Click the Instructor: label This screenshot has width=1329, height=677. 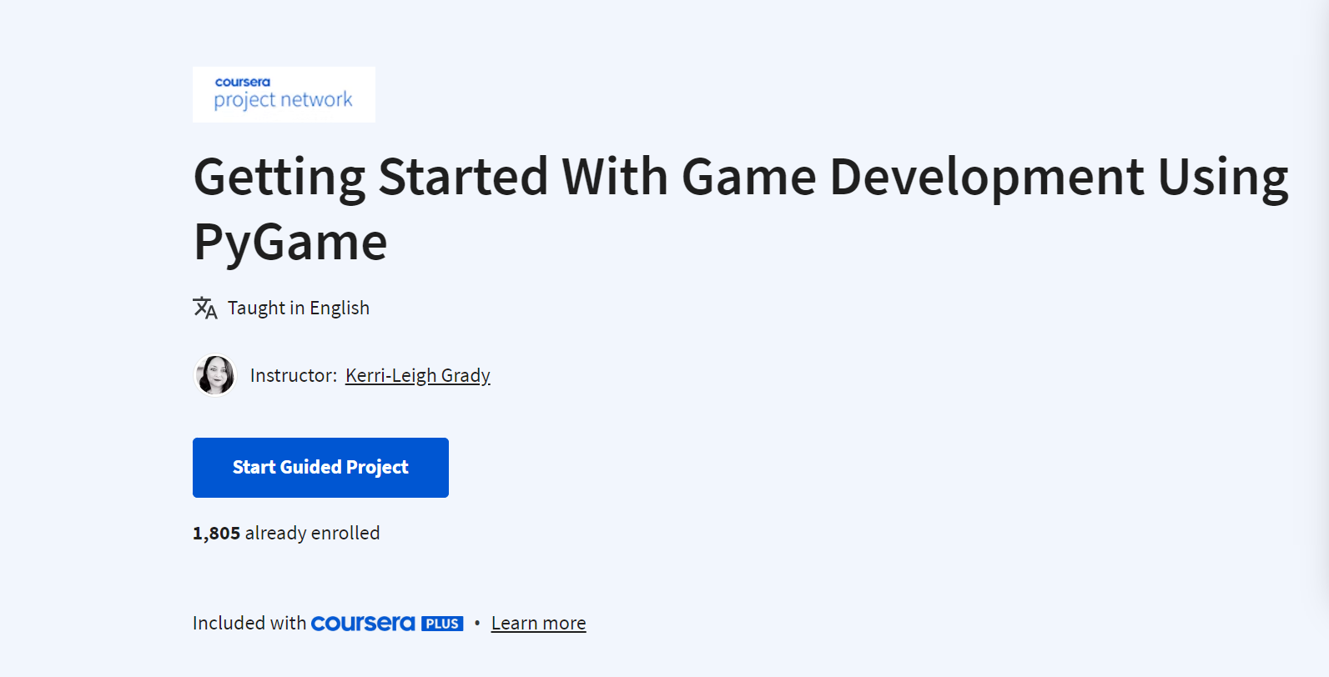coord(294,375)
